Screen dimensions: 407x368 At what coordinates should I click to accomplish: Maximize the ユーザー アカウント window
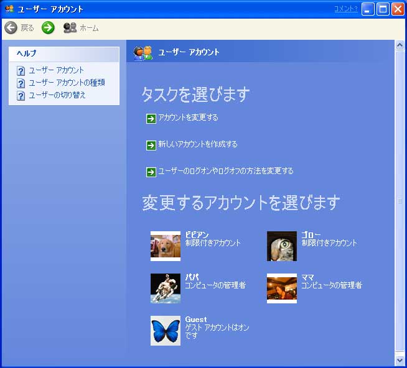pos(383,9)
